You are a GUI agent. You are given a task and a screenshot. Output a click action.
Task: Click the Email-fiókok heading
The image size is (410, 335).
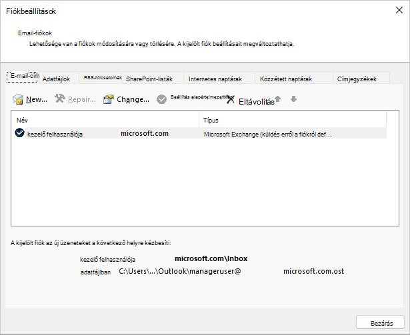[35, 33]
